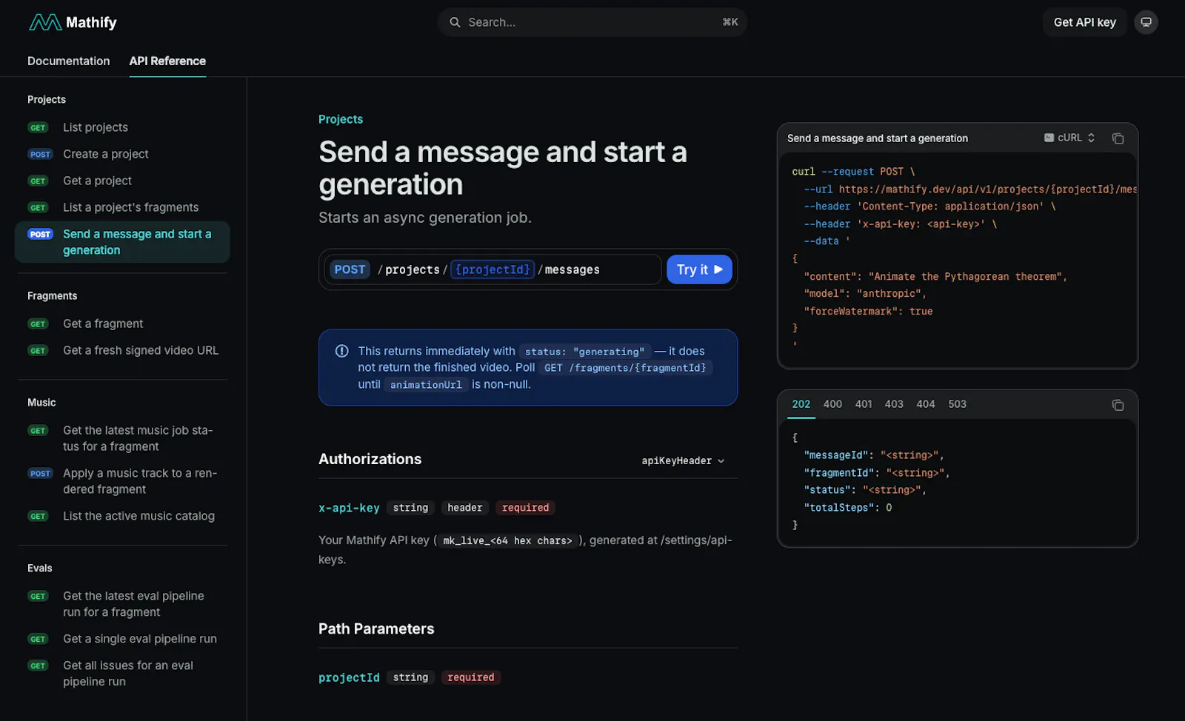
Task: Select the 404 response tab
Action: pos(925,404)
